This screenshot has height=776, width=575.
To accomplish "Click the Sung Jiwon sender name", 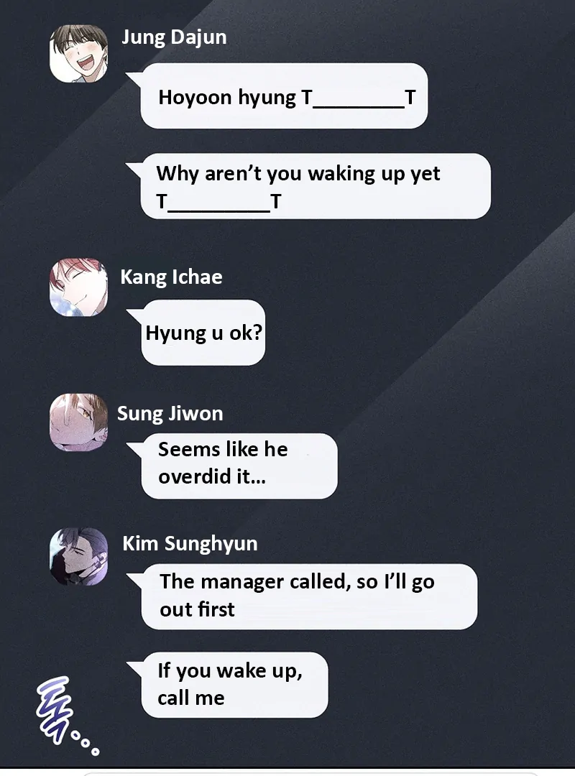I will point(170,414).
